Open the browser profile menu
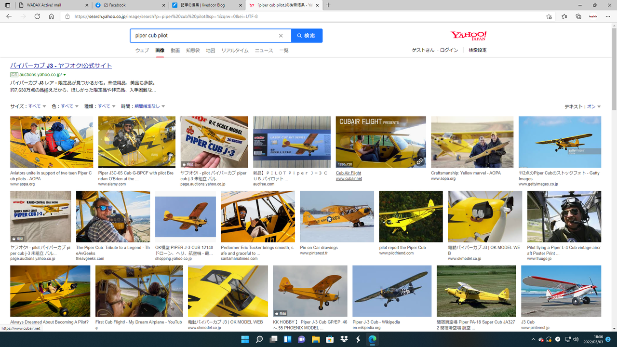The height and width of the screenshot is (347, 617). pyautogui.click(x=593, y=16)
